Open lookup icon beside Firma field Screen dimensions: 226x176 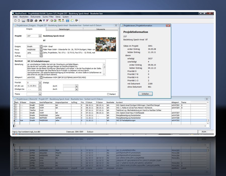41,50
